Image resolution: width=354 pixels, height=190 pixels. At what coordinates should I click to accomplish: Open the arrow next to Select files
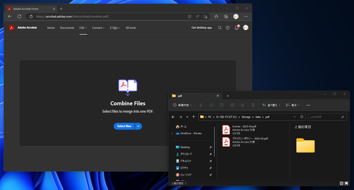(139, 126)
